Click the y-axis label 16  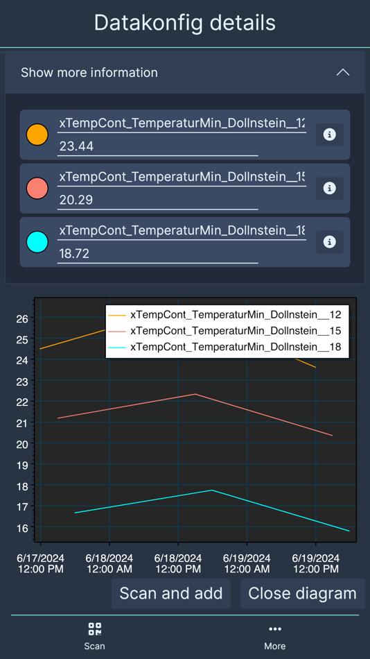(23, 528)
